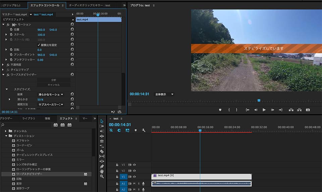
Task: Toggle Snap magnet in the timeline
Action: click(119, 130)
